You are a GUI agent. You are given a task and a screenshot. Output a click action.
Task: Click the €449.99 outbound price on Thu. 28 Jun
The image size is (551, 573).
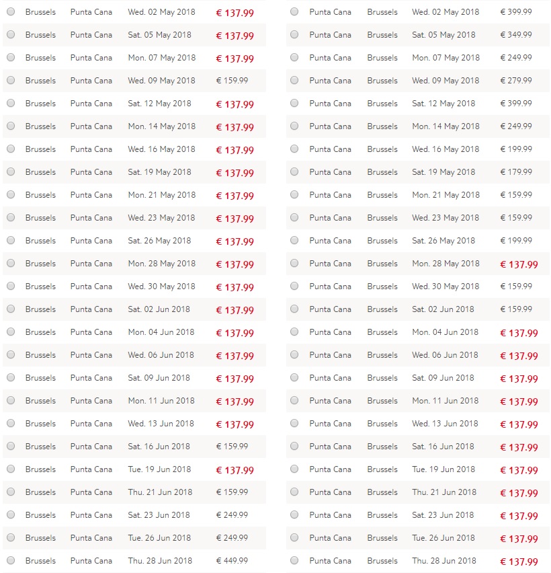tap(232, 561)
